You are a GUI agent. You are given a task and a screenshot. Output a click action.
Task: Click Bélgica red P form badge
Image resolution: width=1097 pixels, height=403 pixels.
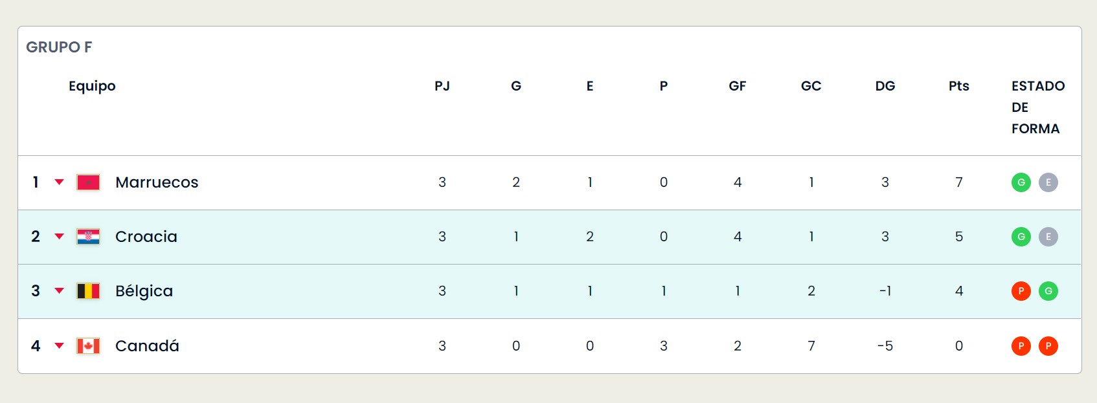pos(1021,291)
